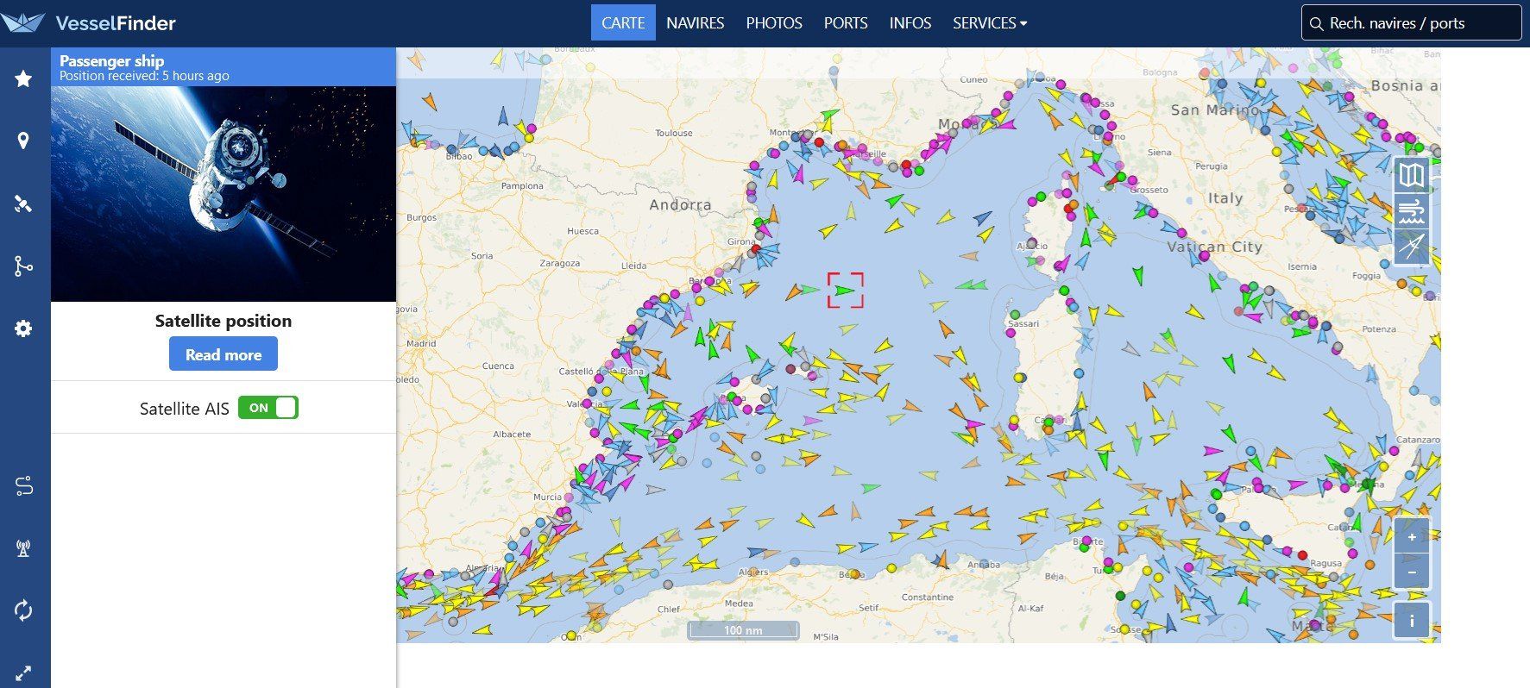This screenshot has width=1530, height=688.
Task: Click the winding route track icon
Action: pyautogui.click(x=23, y=486)
